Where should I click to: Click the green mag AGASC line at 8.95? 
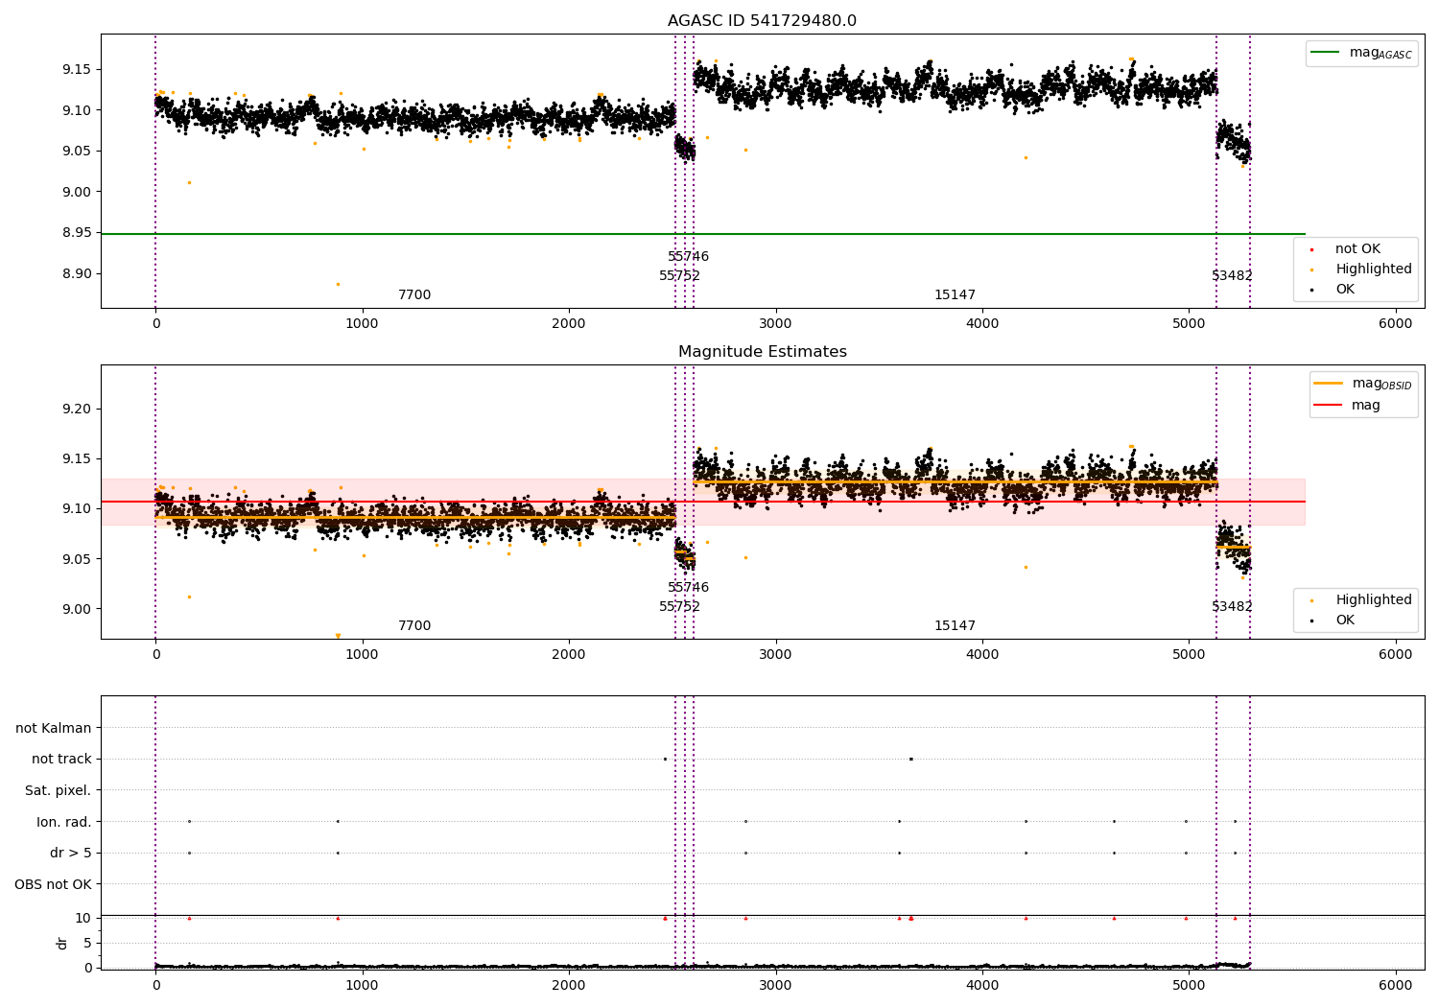pos(703,234)
